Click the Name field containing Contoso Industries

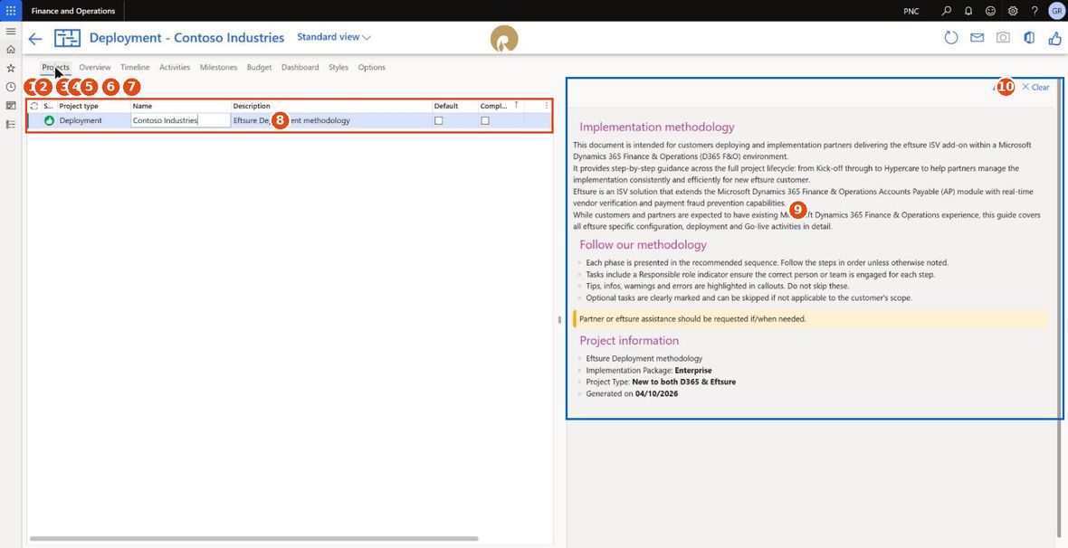pyautogui.click(x=180, y=120)
